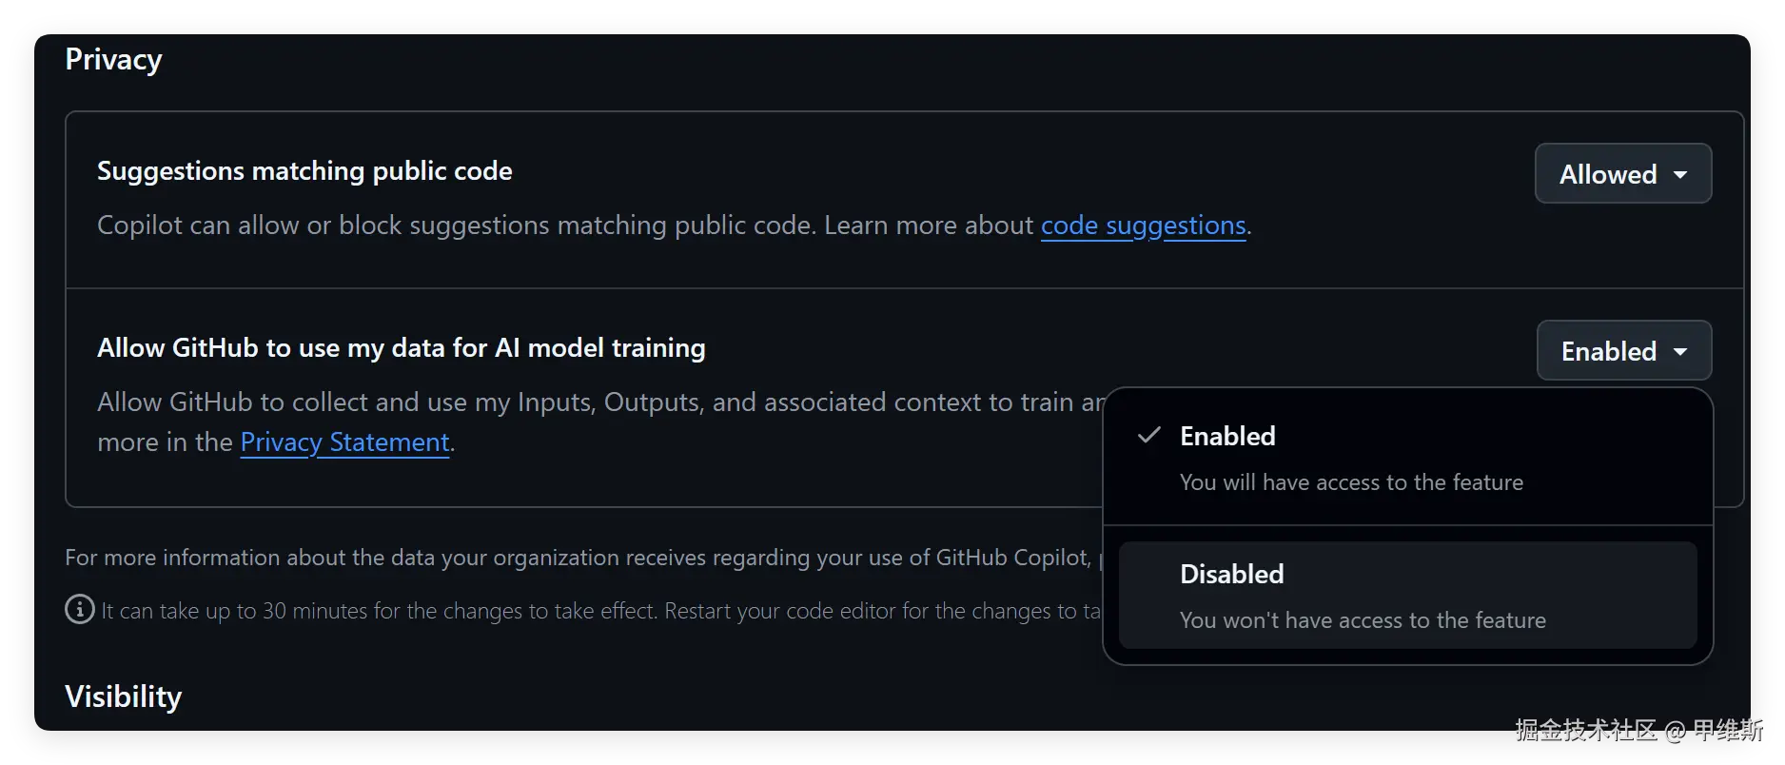Click the caret arrow beside Allowed
The width and height of the screenshot is (1785, 765).
[1680, 175]
